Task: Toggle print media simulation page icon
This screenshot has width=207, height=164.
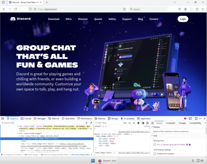Action: 147,123
